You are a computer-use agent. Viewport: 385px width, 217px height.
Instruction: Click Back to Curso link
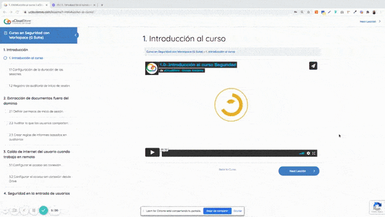coord(227,169)
